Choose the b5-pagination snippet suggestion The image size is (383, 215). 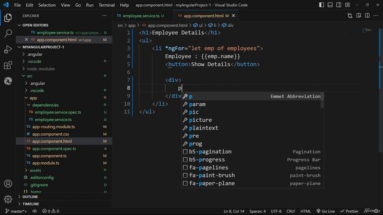(251, 152)
